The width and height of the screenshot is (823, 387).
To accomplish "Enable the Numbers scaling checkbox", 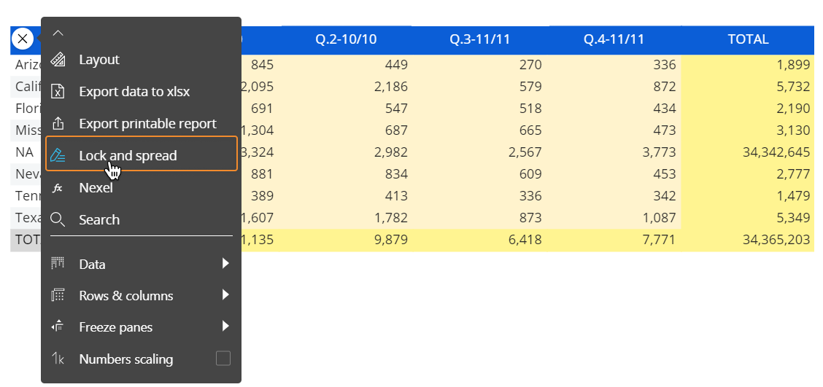I will tap(223, 359).
